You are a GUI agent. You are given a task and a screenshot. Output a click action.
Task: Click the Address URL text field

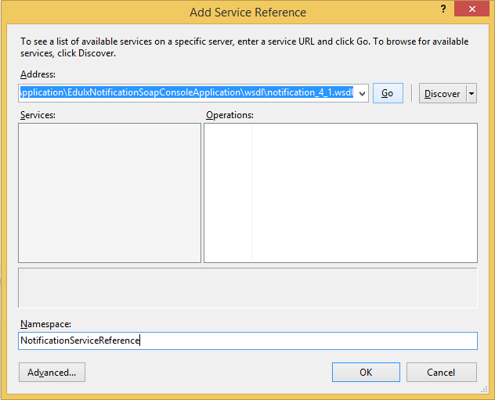pos(186,93)
